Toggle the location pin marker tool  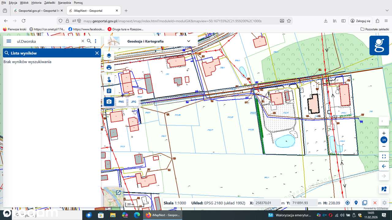[356, 203]
